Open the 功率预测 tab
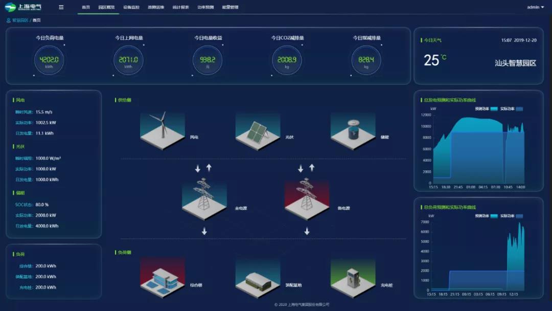 pos(205,7)
